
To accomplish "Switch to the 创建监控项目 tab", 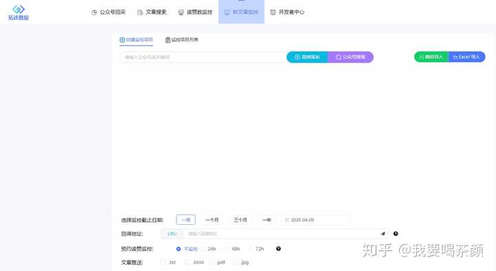I will coord(136,40).
